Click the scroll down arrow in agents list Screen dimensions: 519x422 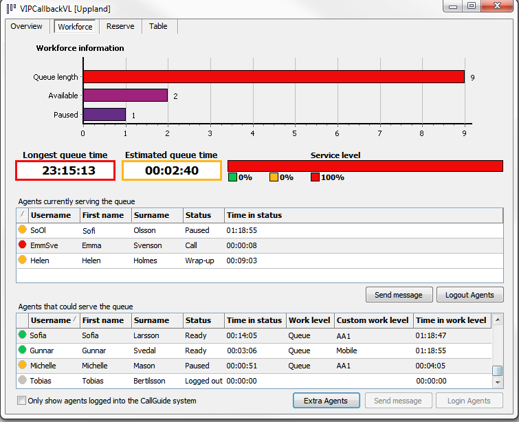point(498,382)
